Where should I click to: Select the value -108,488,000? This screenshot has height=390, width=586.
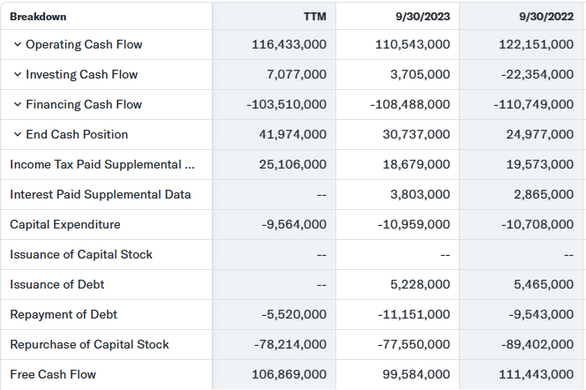tap(410, 104)
